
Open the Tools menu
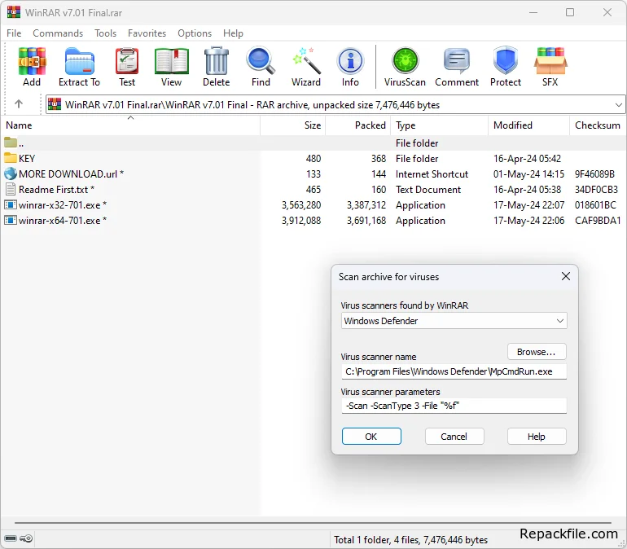(x=106, y=33)
